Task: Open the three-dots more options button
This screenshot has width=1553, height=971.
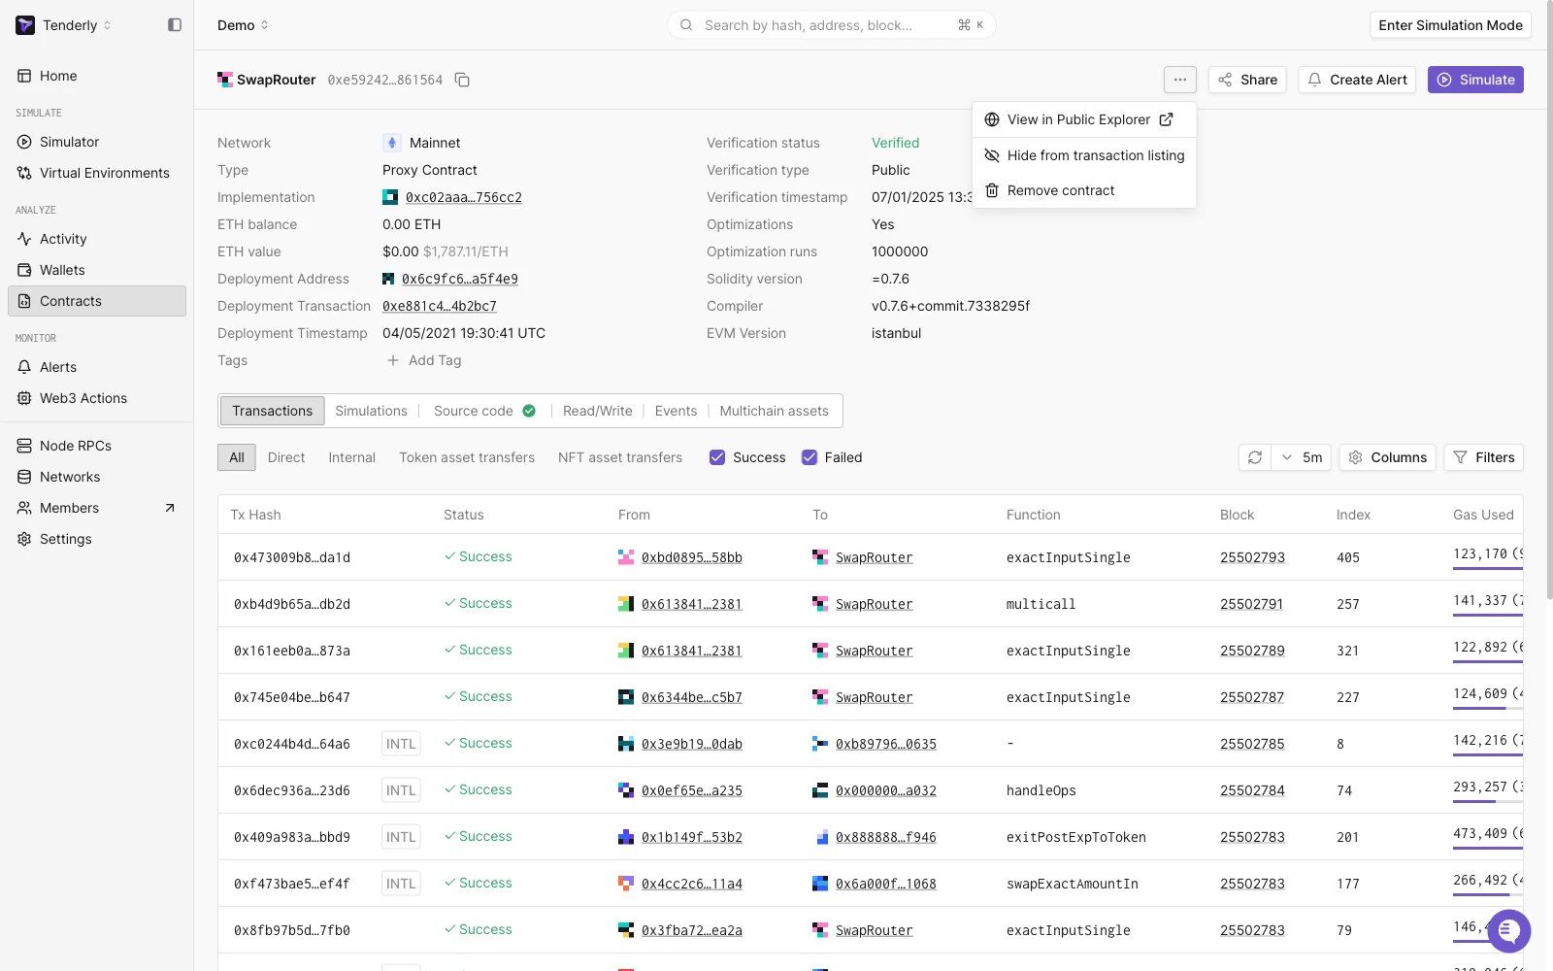Action: point(1179,80)
